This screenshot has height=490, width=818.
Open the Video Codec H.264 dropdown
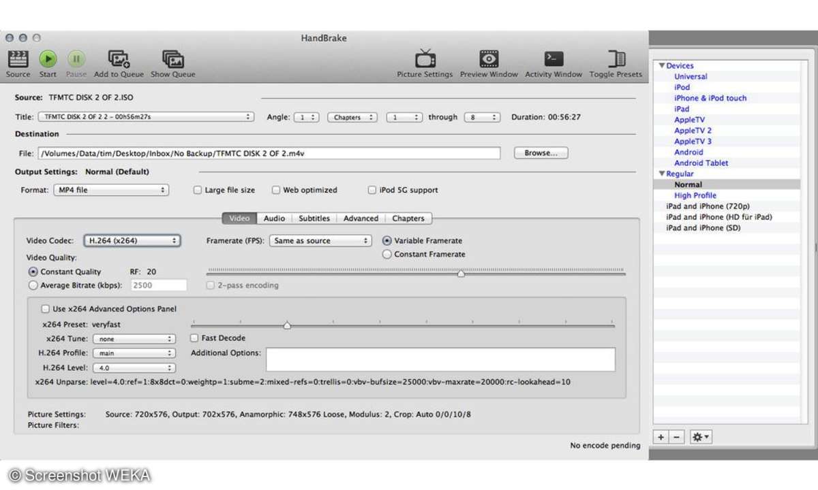click(x=132, y=241)
